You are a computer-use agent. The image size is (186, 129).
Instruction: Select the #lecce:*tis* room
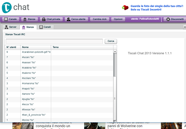(x=59, y=104)
